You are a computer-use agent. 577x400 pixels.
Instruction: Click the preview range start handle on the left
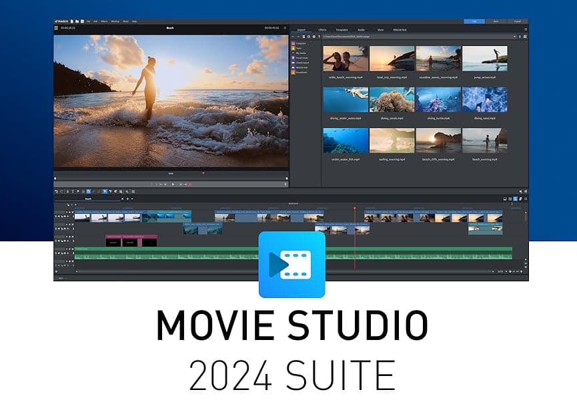point(55,179)
